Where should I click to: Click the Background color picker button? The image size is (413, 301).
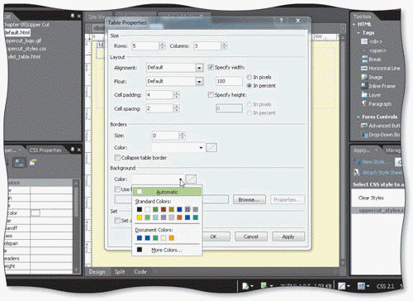pyautogui.click(x=191, y=179)
